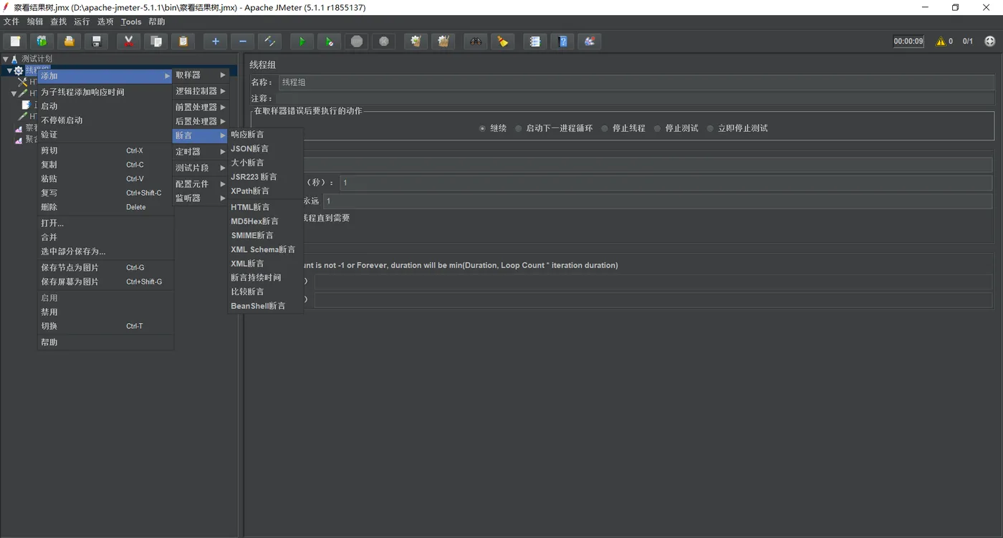Viewport: 1003px width, 538px height.
Task: Click the Cut scissors toolbar icon
Action: click(x=128, y=42)
